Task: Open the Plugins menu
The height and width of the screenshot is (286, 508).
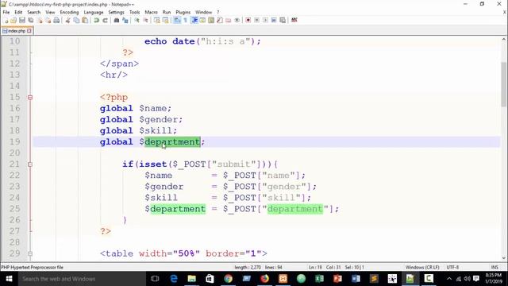Action: (x=183, y=12)
